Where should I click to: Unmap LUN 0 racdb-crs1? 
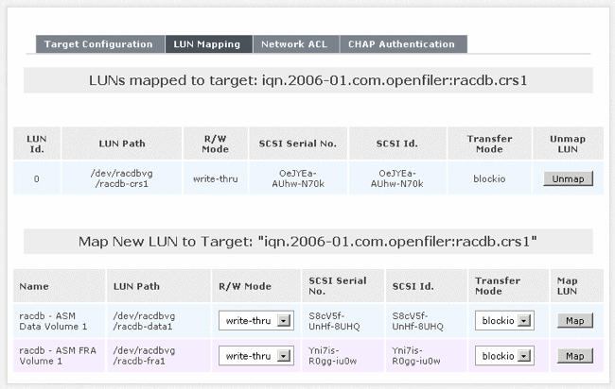[569, 178]
